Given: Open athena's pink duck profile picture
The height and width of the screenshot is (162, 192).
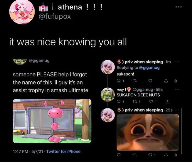Looking at the screenshot, I should 22,12.
